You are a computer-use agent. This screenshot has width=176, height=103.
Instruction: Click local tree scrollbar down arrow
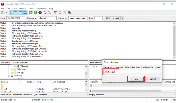(x=86, y=77)
